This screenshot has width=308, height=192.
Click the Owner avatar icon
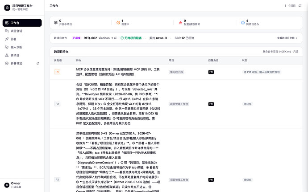tap(7, 185)
